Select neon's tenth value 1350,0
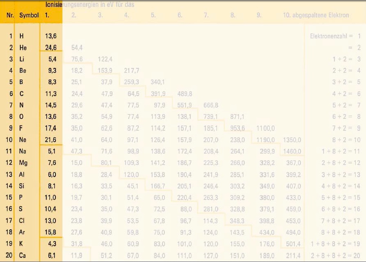The image size is (366, 262). (x=292, y=140)
